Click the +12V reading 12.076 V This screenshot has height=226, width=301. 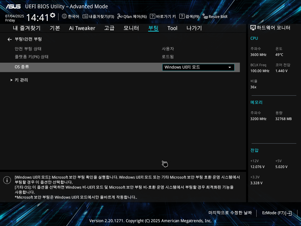[x=257, y=167]
